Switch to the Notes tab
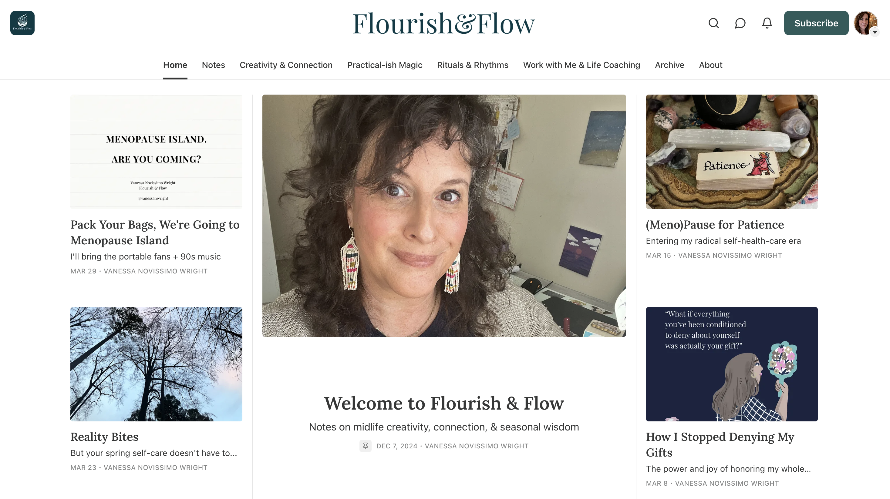The image size is (890, 499). (213, 65)
